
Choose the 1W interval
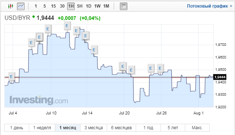97,6
